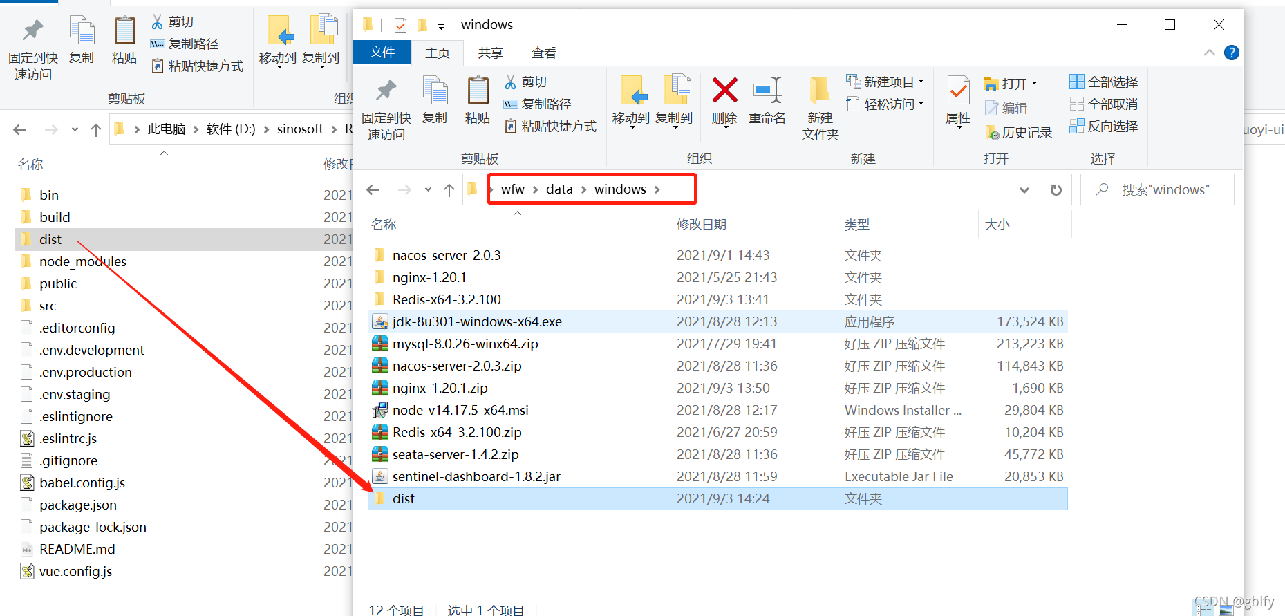Open recent locations dropdown in windows window
The width and height of the screenshot is (1285, 616).
(428, 189)
